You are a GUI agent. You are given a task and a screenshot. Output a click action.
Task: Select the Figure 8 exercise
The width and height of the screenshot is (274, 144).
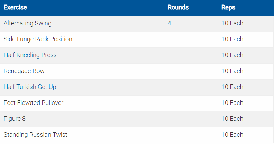tap(15, 119)
